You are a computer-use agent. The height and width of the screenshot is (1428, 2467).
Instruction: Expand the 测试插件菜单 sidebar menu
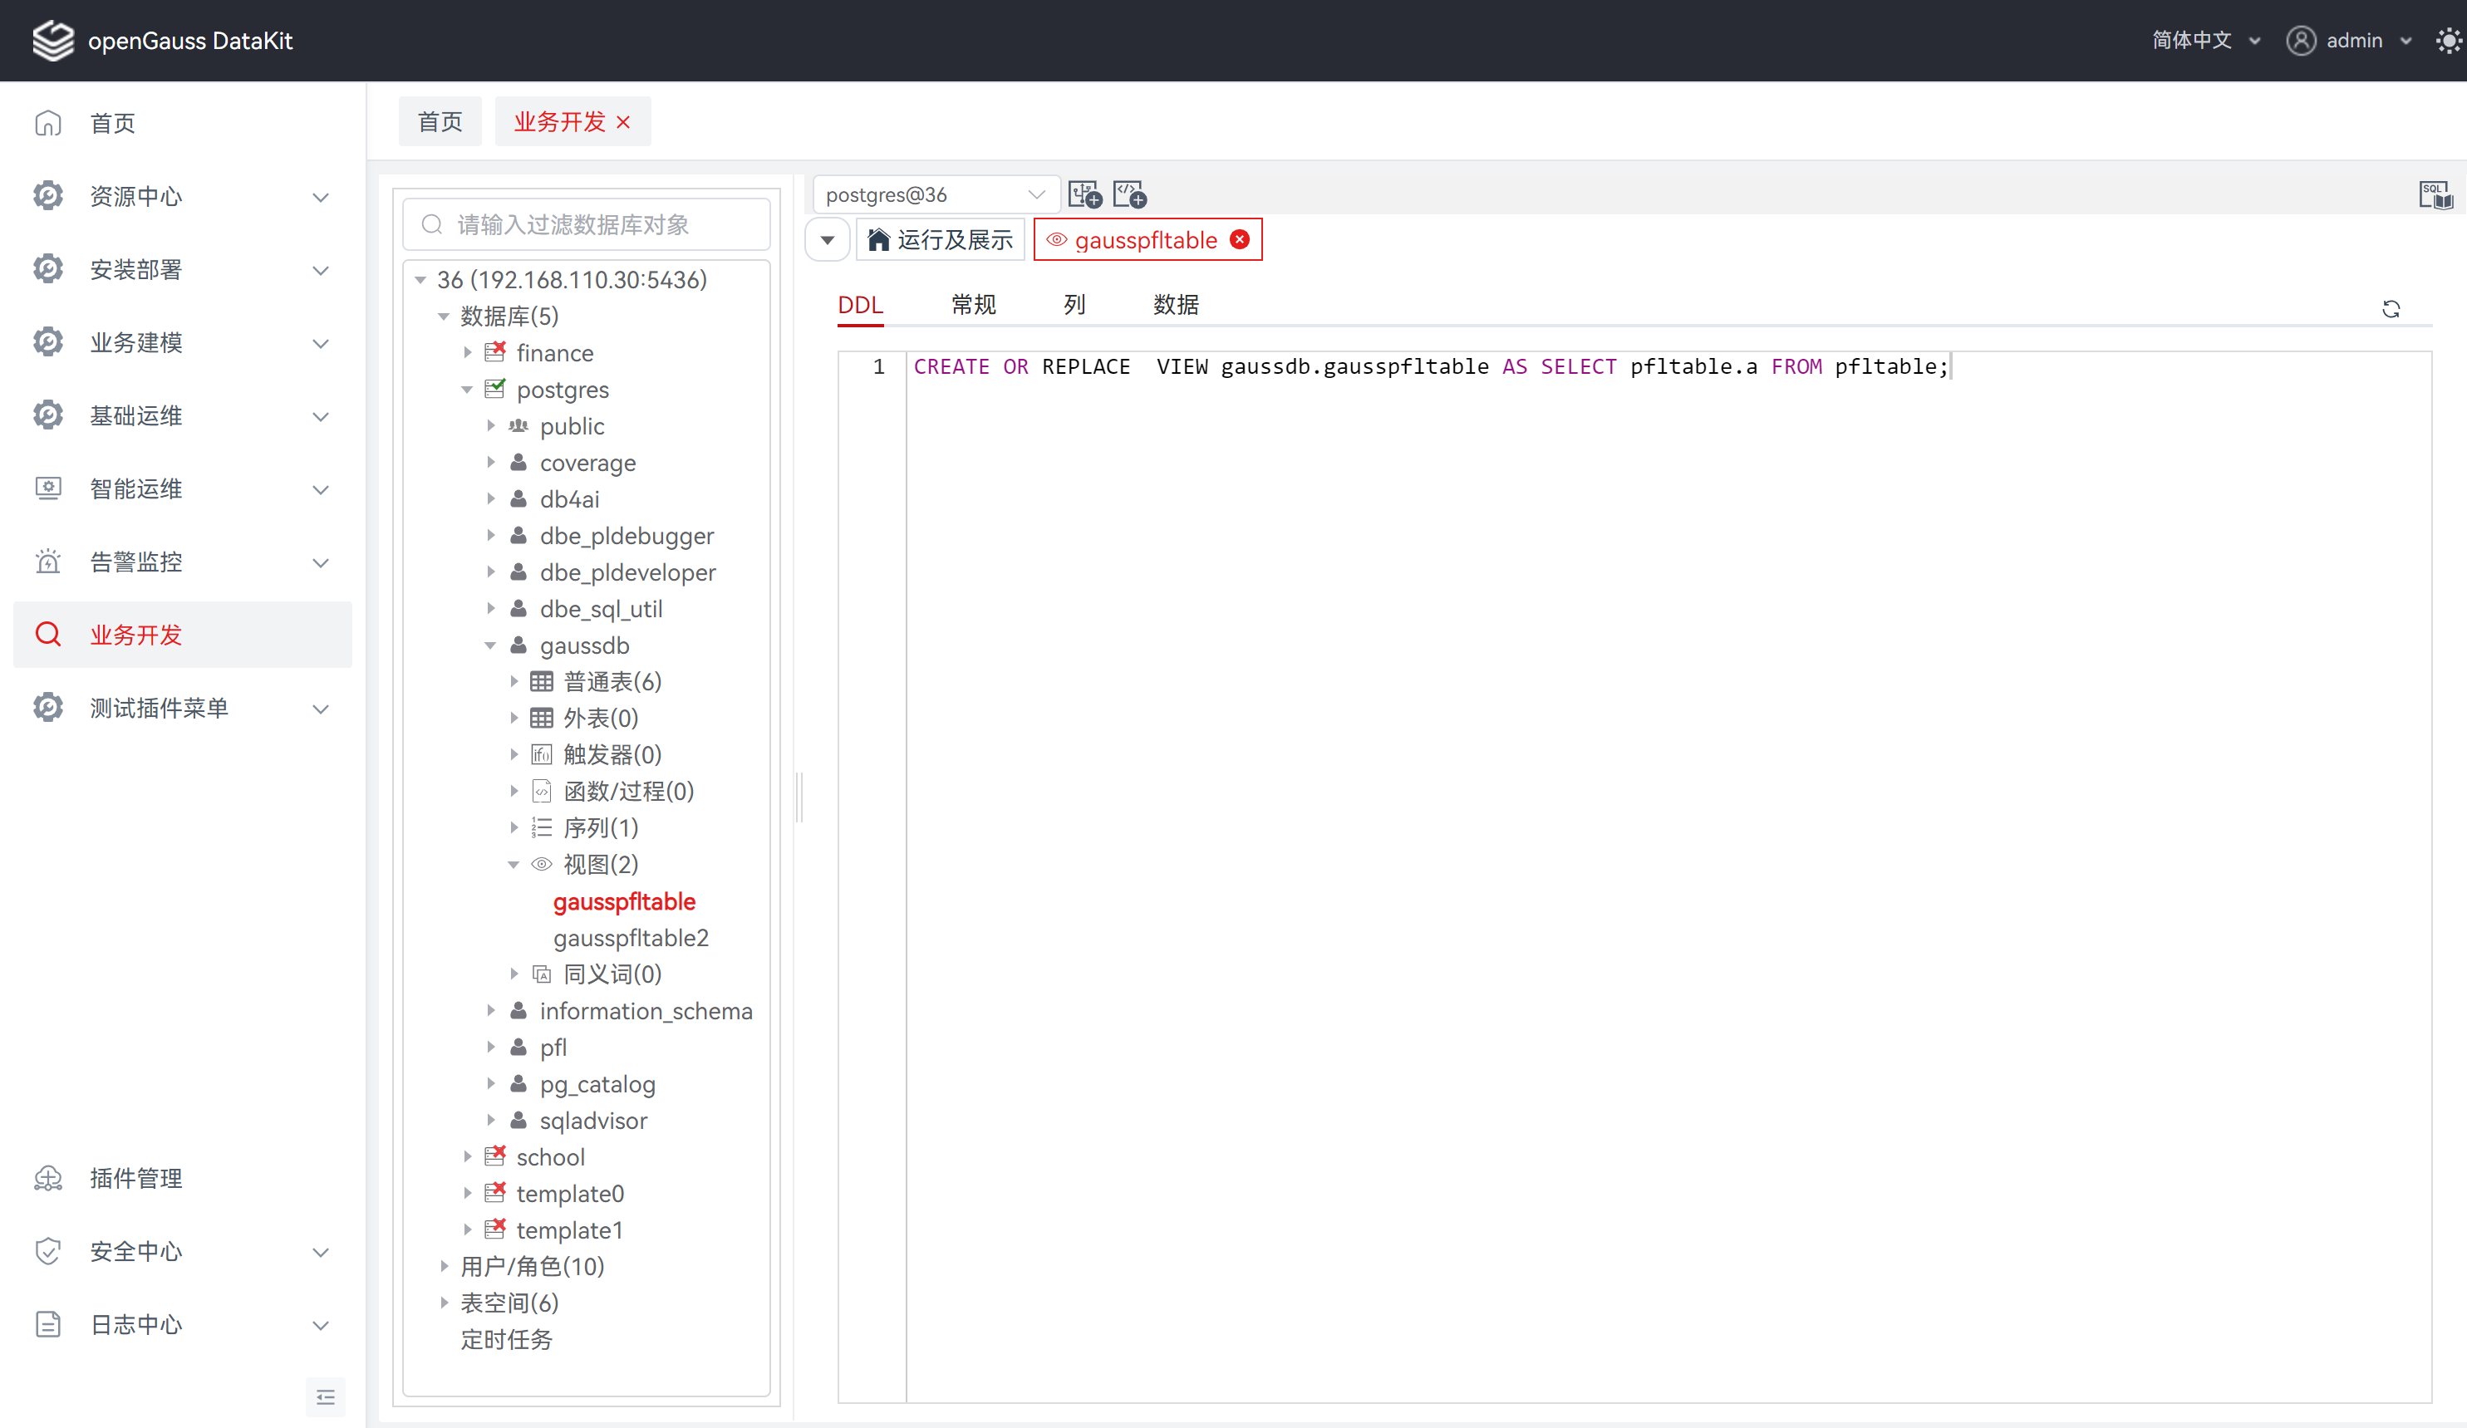click(x=182, y=708)
